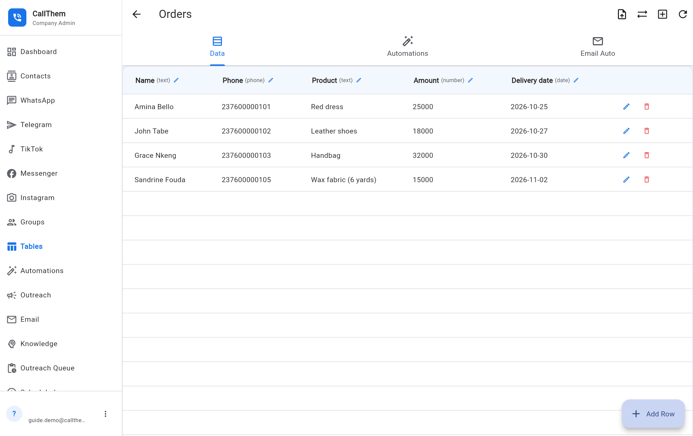Open Groups in the sidebar
Viewport: 693px width, 436px height.
point(61,222)
